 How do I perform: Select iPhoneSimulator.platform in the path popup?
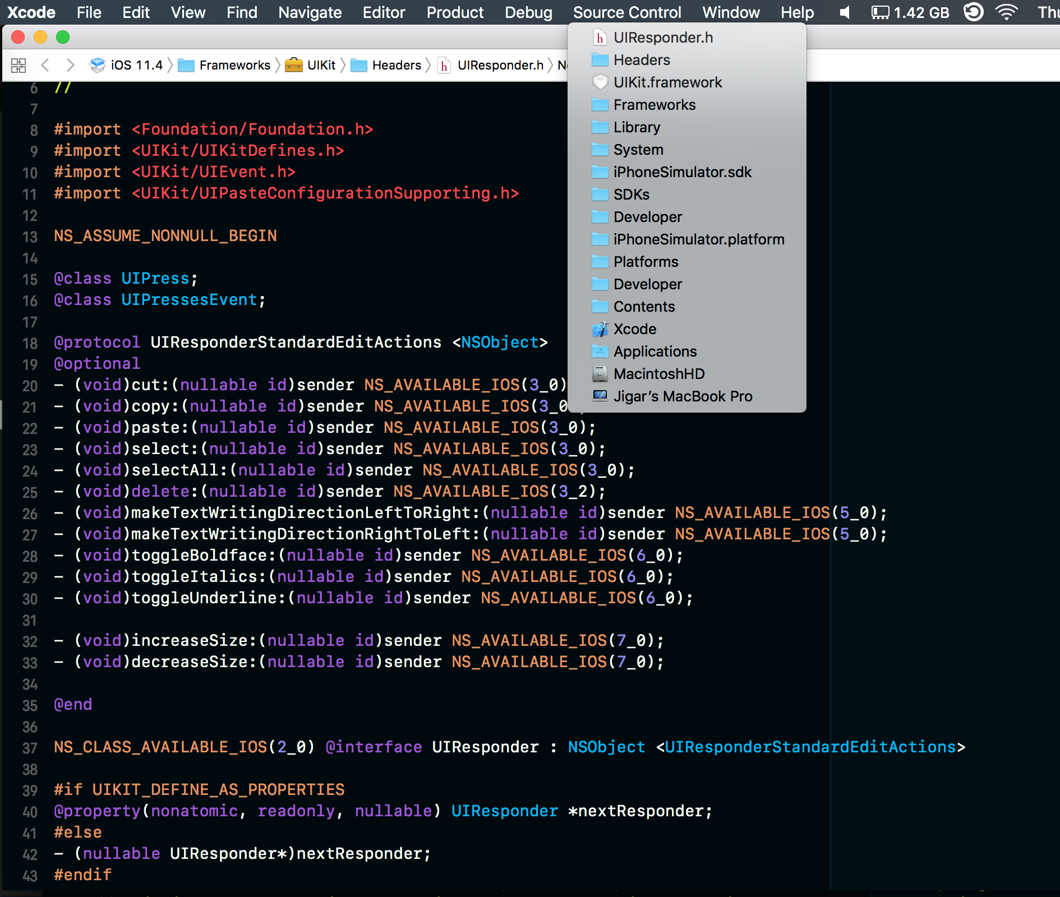click(687, 239)
